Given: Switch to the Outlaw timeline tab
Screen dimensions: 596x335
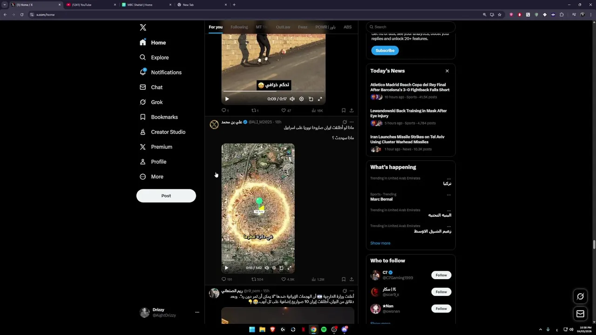Looking at the screenshot, I should [x=283, y=27].
